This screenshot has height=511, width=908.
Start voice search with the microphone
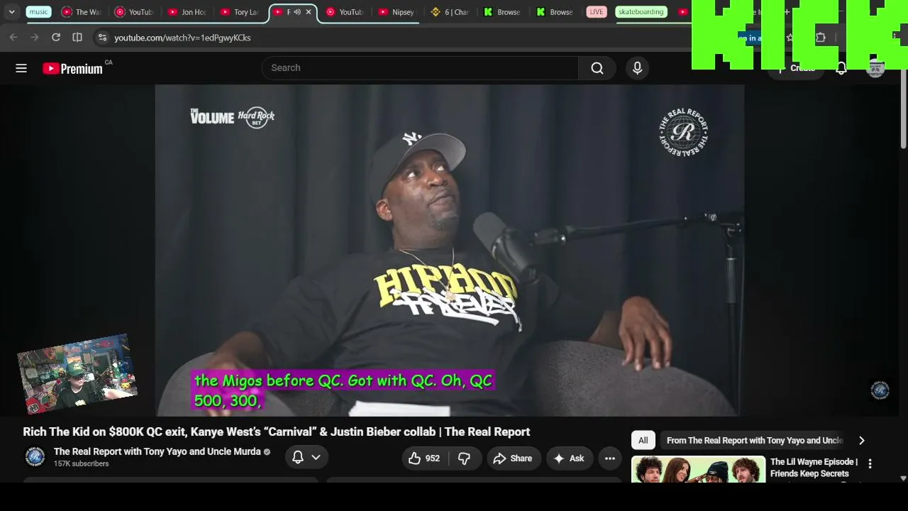click(637, 68)
